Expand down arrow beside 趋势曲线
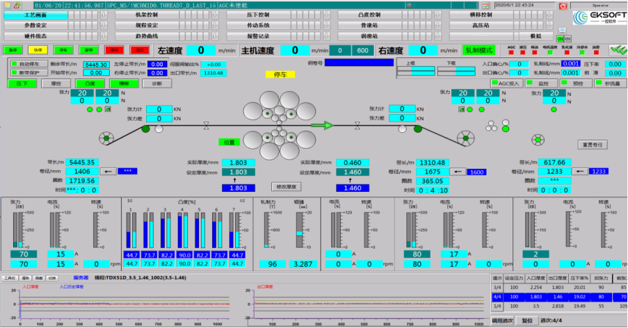The image size is (628, 328). point(215,36)
